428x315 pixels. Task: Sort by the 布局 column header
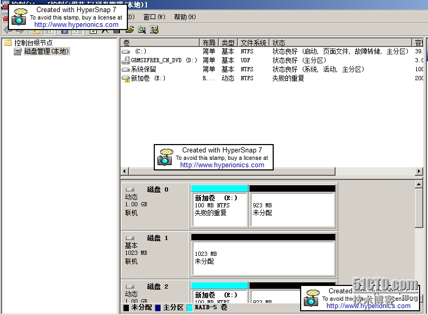(x=209, y=43)
